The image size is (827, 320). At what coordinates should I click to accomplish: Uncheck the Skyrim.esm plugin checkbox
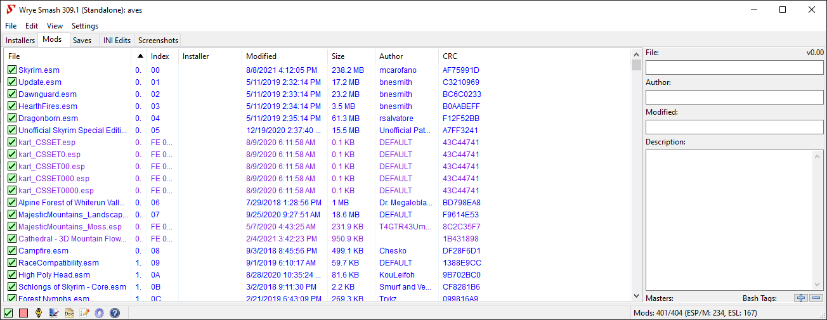point(12,70)
